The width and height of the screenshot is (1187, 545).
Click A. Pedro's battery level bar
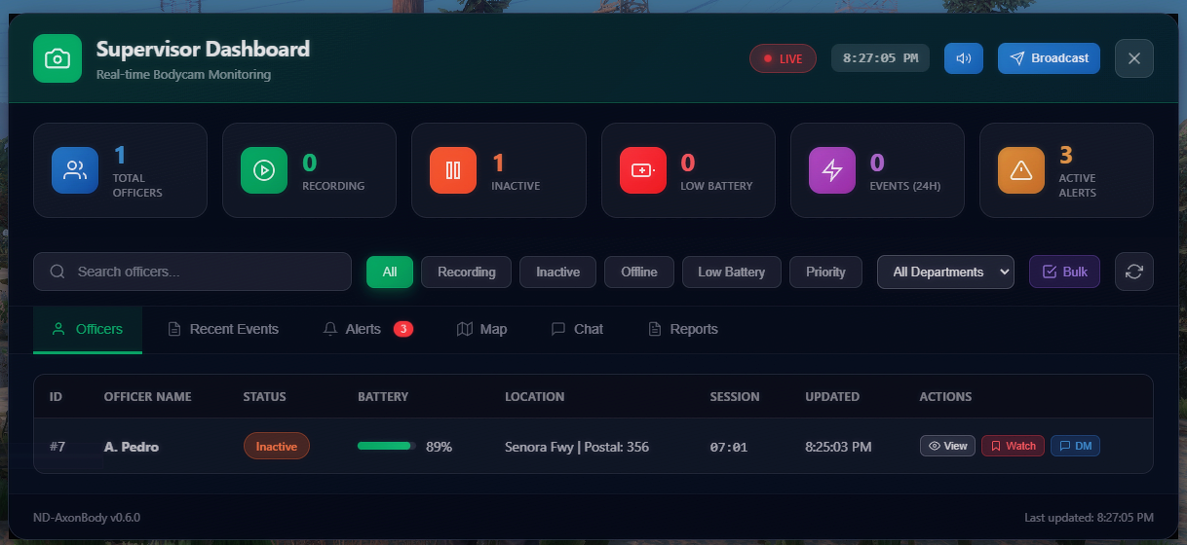point(386,446)
